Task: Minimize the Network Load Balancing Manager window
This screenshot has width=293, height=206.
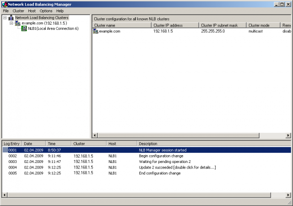Action: [277, 4]
